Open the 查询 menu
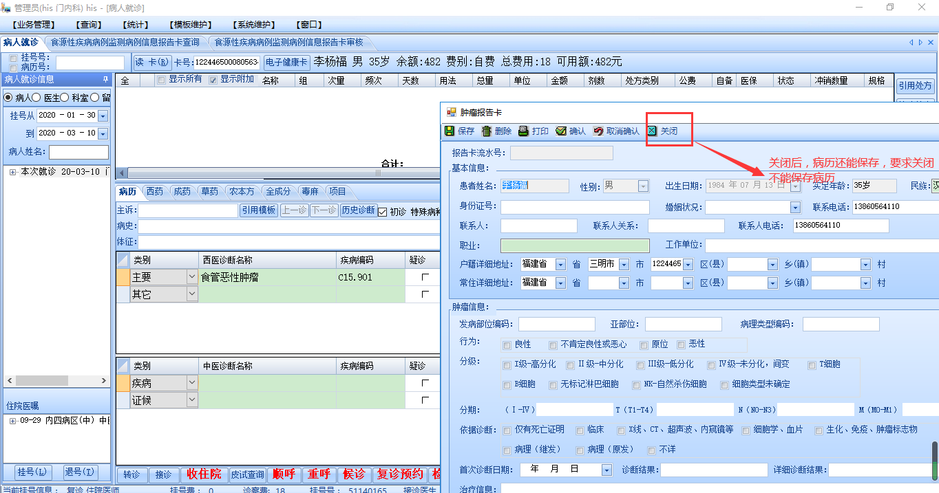 90,25
